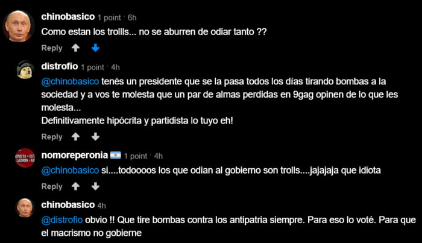The image size is (422, 243).
Task: Click chinobasico username on last comment
Action: click(68, 205)
